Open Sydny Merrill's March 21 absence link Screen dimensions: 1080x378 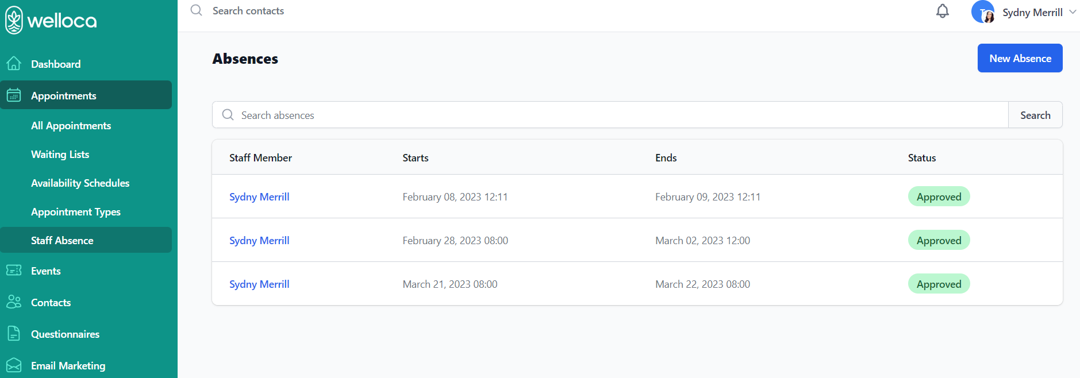[259, 284]
